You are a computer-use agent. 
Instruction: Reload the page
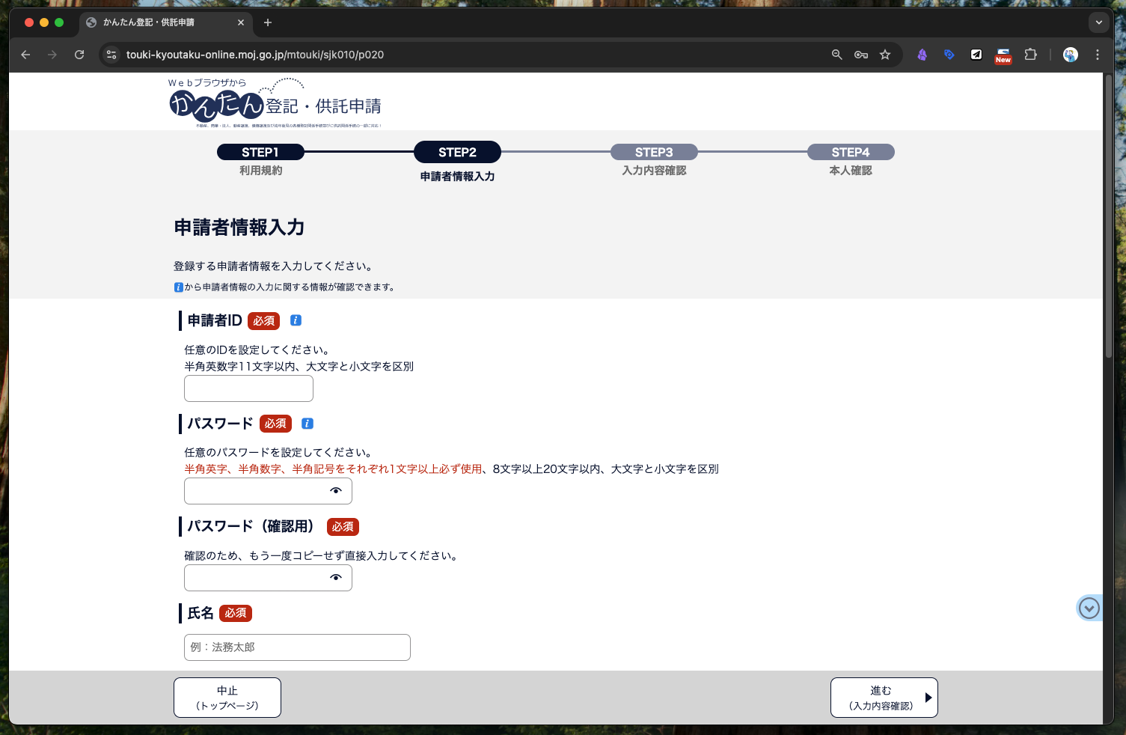pos(79,55)
